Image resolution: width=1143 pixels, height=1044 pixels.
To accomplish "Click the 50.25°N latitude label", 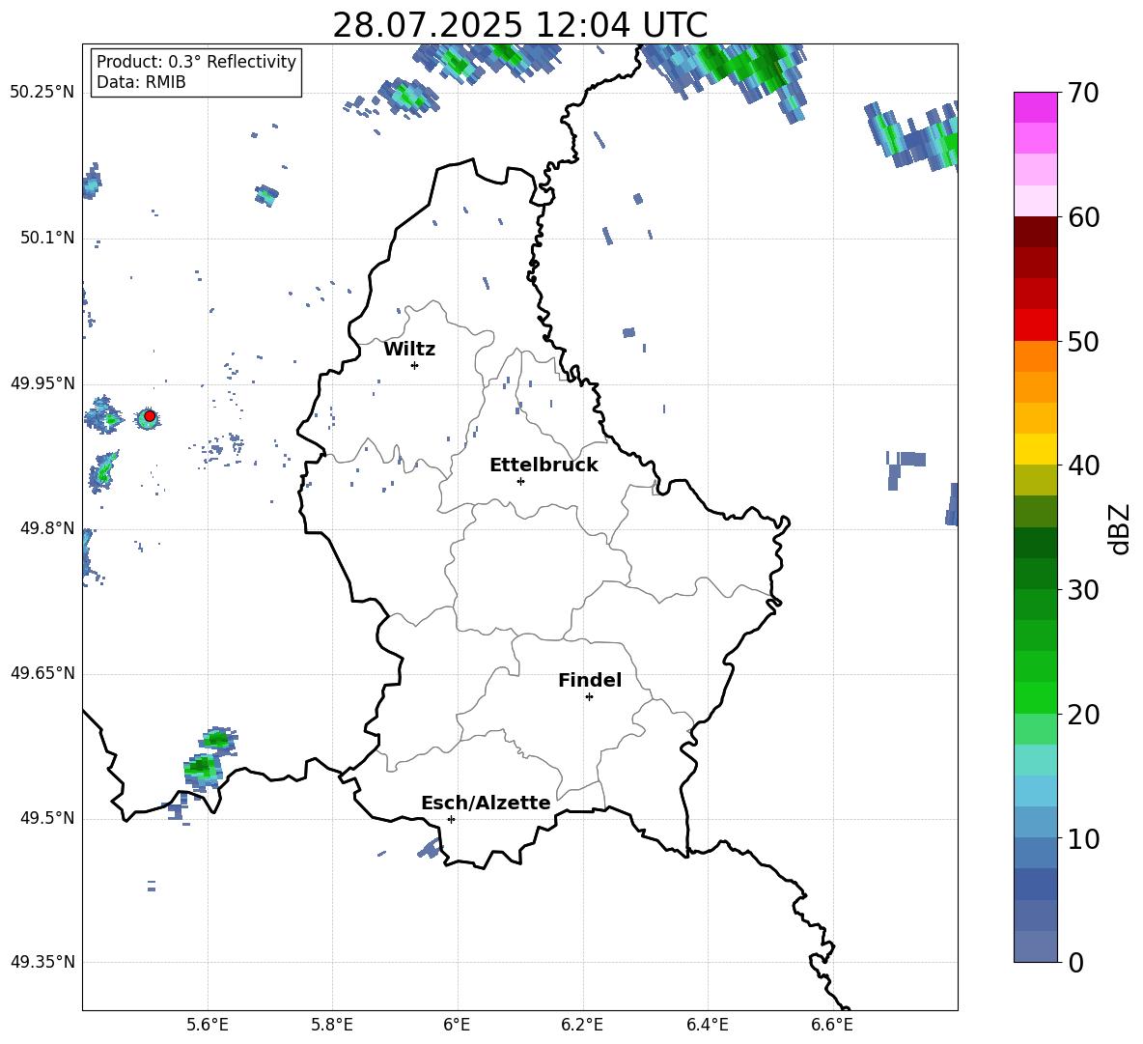I will point(42,93).
